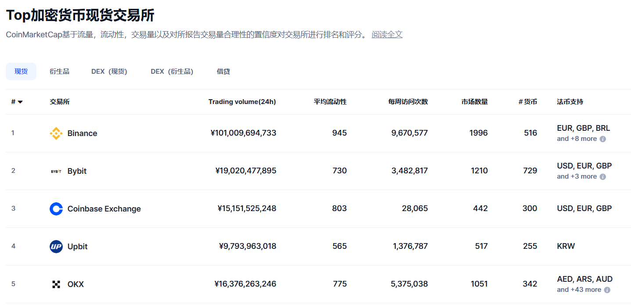Switch to the 借贷 tab
Viewport: 631px width, 305px height.
(x=224, y=72)
